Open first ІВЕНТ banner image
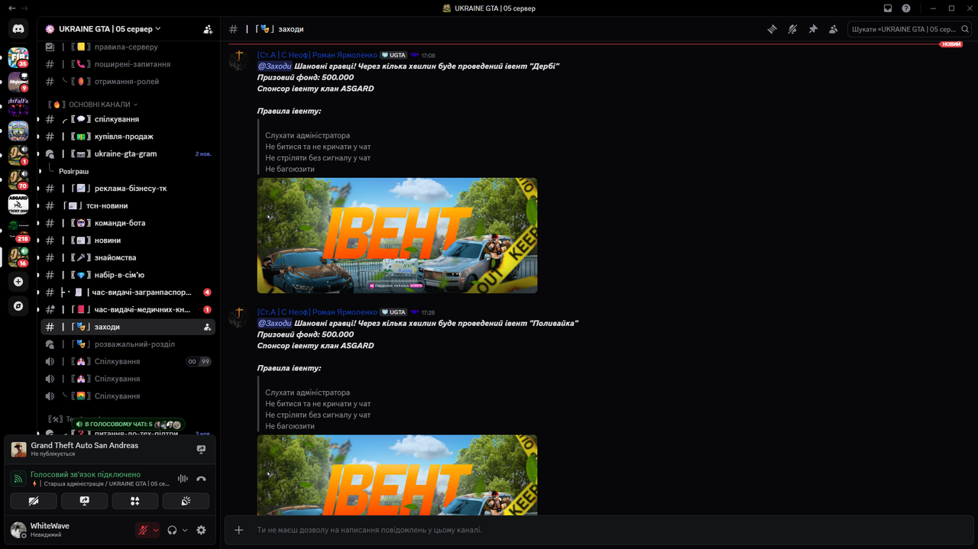The image size is (978, 549). click(x=397, y=236)
